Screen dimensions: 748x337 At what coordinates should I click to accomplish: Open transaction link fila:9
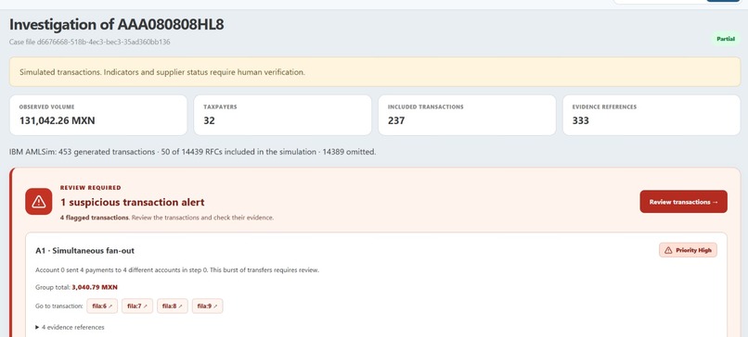[208, 306]
